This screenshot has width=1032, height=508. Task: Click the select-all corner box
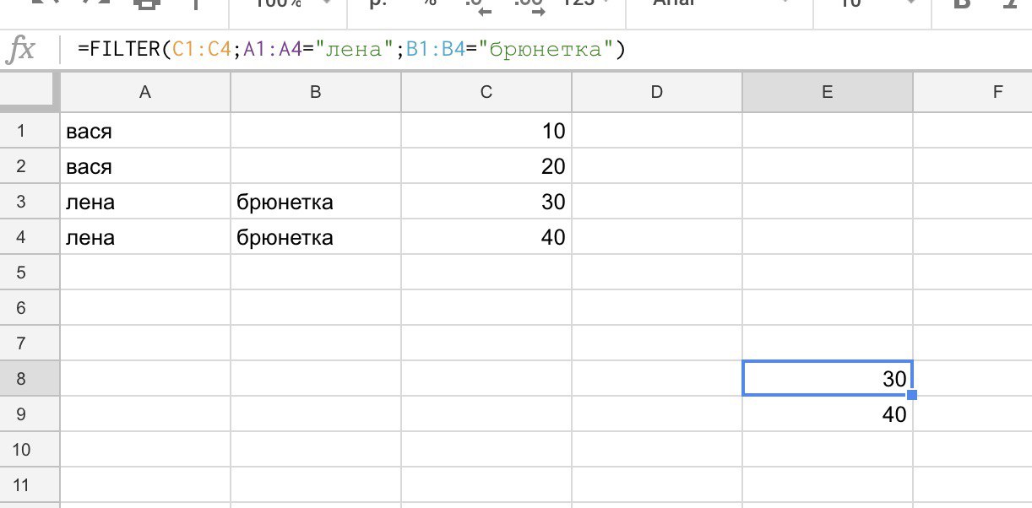(30, 92)
